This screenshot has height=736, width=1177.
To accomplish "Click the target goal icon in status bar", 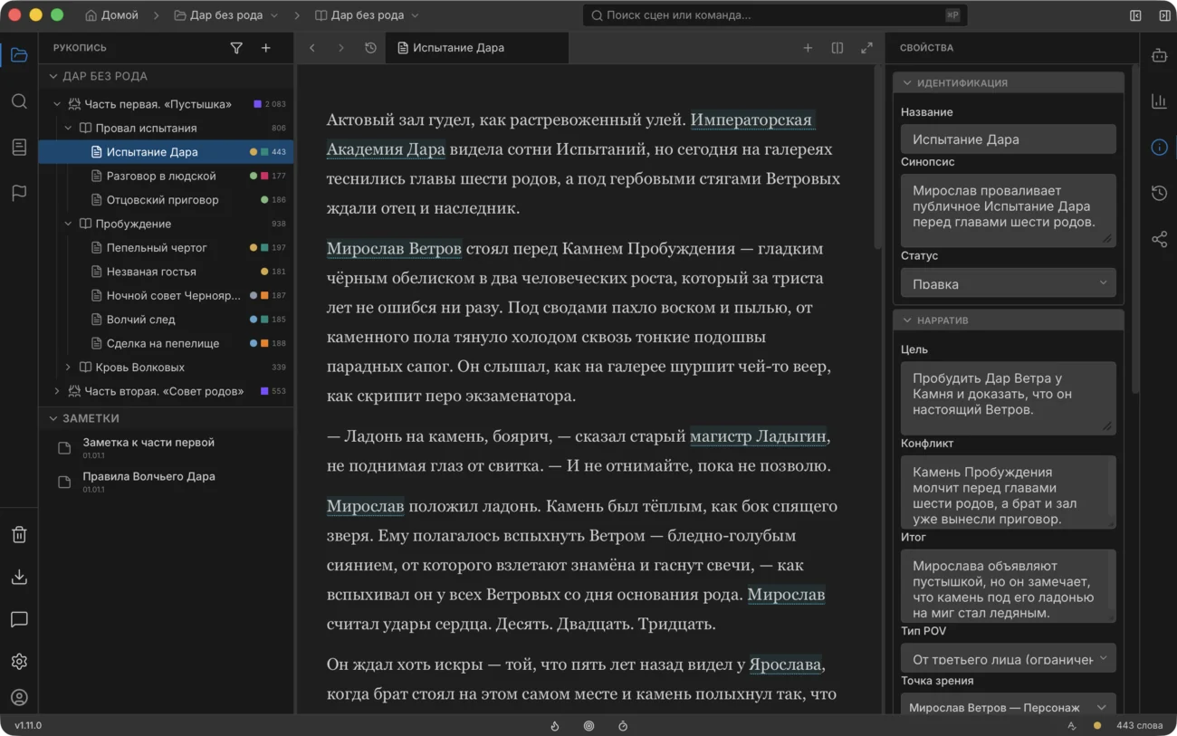I will point(588,726).
